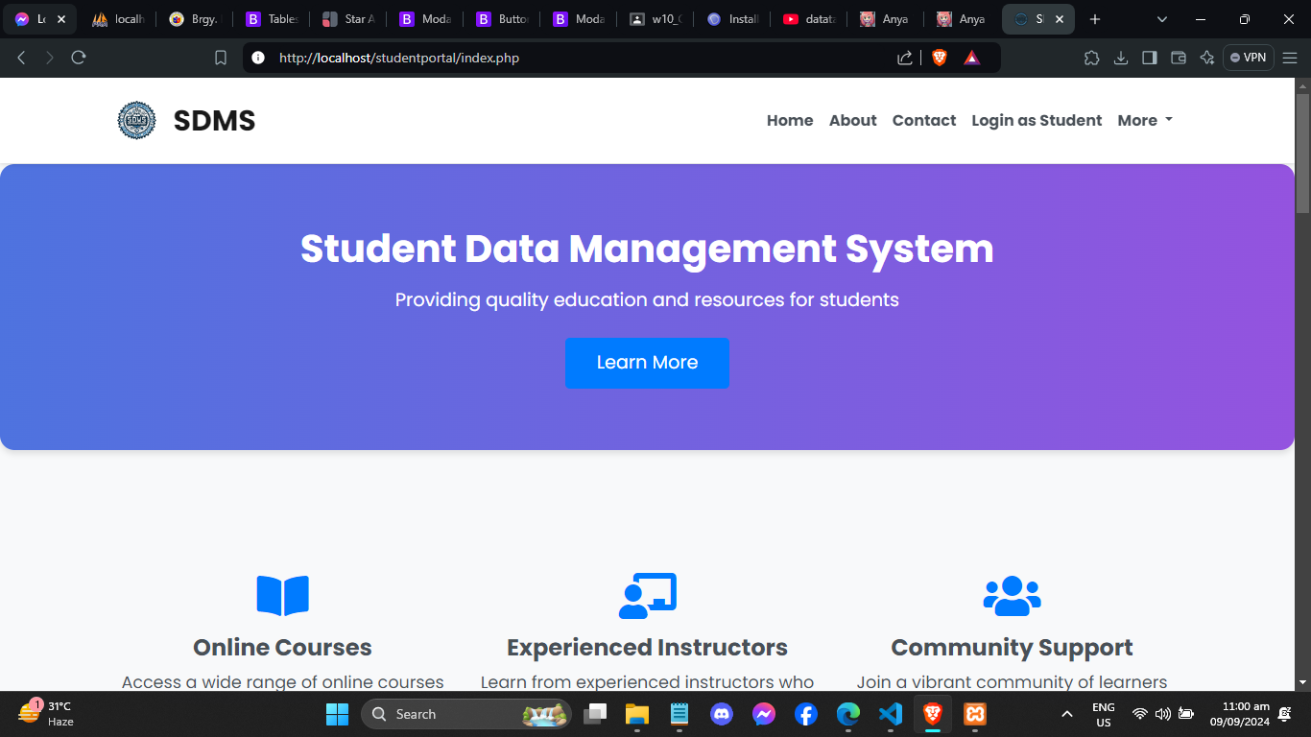Image resolution: width=1311 pixels, height=737 pixels.
Task: Open the tab search chevron dropdown
Action: pos(1162,19)
